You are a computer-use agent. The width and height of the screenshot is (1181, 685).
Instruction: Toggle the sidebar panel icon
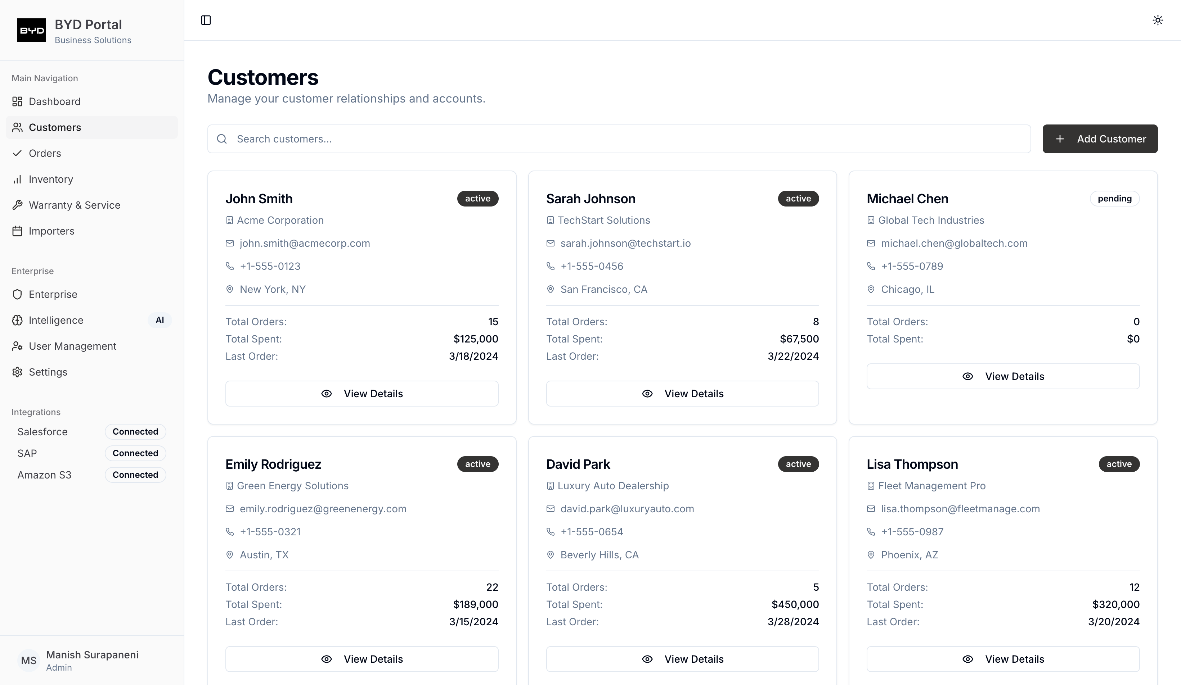pos(206,20)
